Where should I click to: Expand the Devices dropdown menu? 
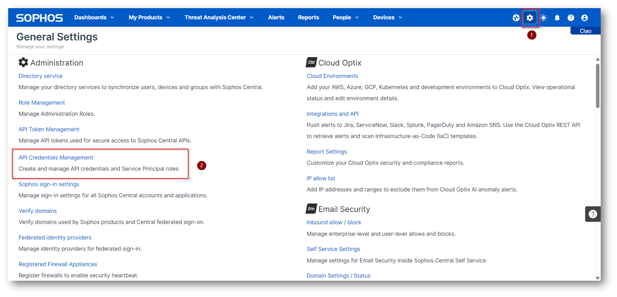click(388, 17)
